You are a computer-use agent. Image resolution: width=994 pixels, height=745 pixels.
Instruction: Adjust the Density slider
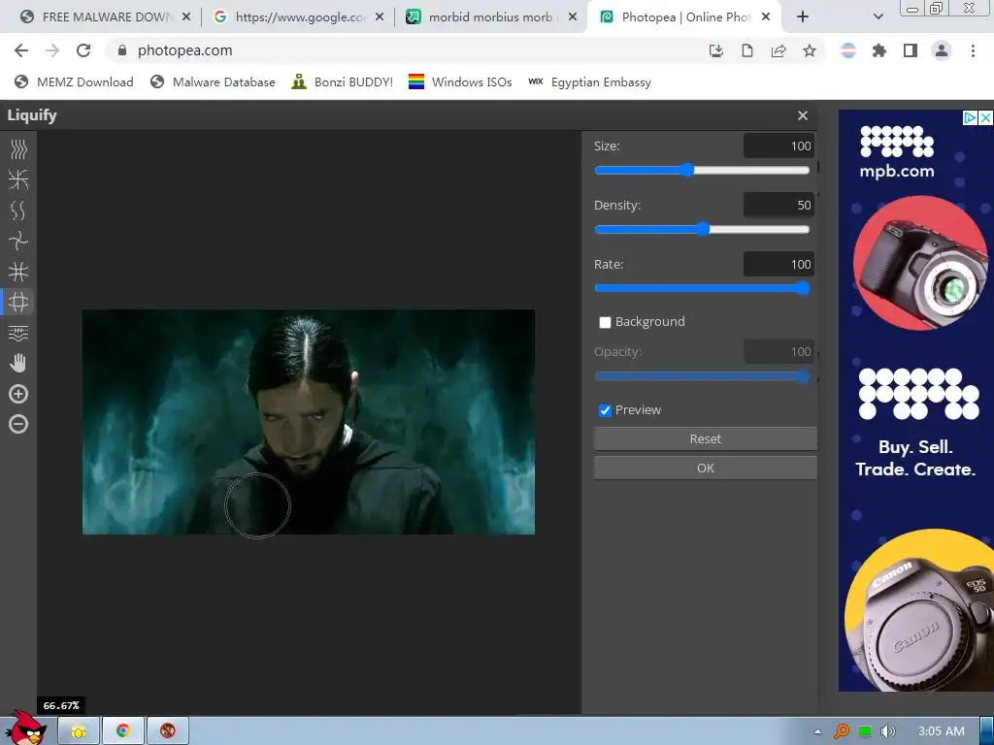click(x=702, y=229)
